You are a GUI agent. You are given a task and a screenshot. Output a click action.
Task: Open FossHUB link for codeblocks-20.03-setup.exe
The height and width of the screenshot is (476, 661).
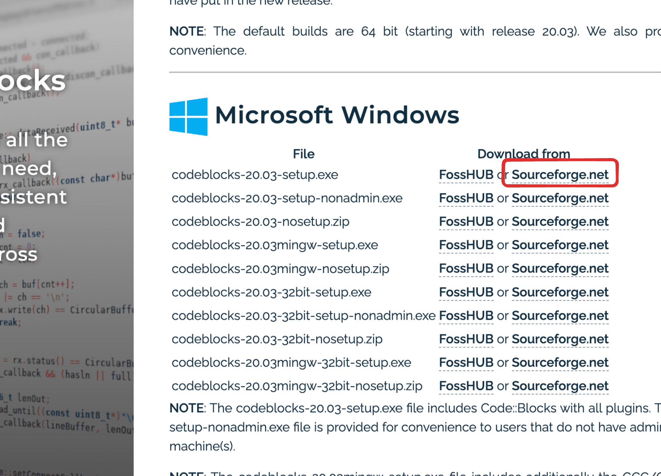[x=466, y=175]
